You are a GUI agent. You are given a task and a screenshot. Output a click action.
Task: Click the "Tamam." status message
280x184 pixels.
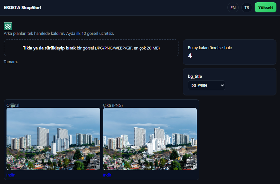[11, 62]
